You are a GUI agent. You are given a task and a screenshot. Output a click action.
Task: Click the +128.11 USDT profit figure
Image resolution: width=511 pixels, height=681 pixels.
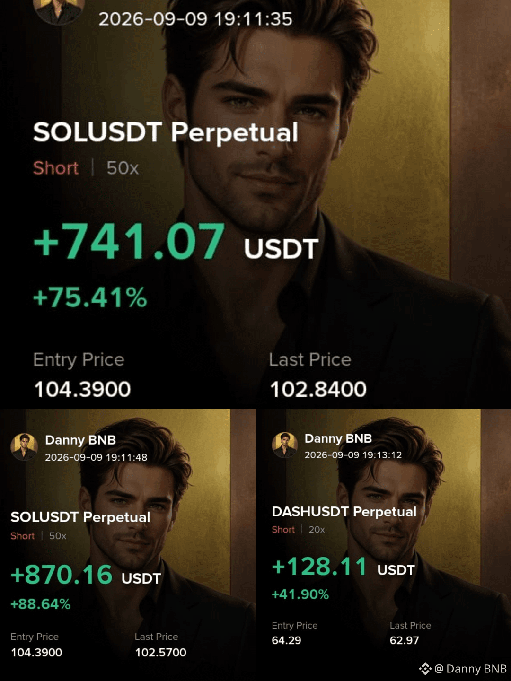tap(343, 567)
